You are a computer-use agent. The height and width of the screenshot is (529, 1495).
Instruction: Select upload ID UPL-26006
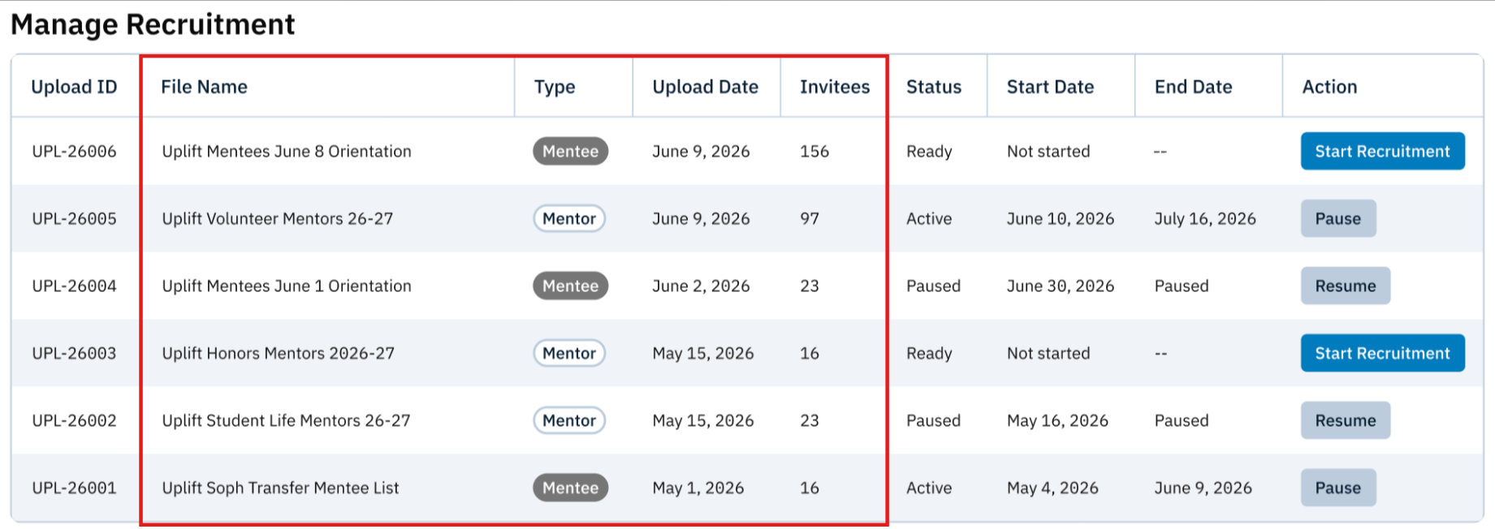(74, 151)
